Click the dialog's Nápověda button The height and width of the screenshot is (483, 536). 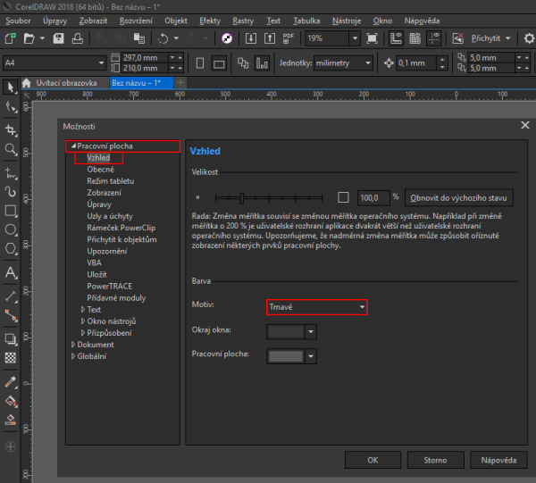(498, 460)
